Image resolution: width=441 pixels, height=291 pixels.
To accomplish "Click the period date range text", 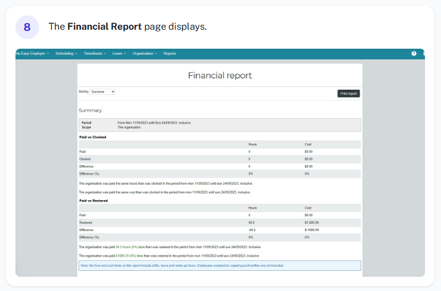I will point(154,122).
